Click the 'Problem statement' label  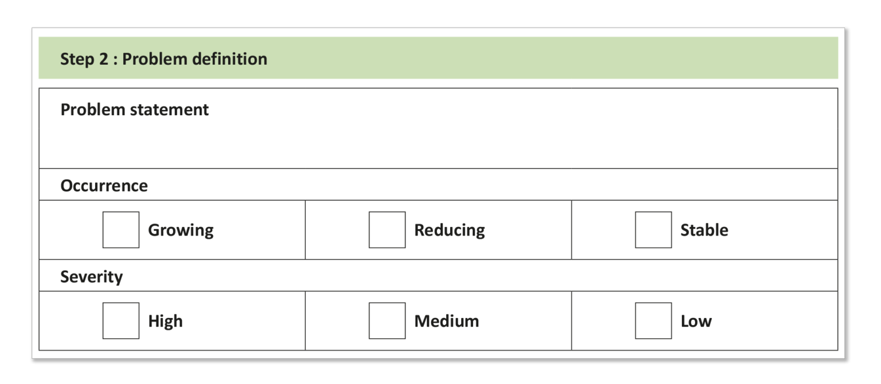[135, 109]
